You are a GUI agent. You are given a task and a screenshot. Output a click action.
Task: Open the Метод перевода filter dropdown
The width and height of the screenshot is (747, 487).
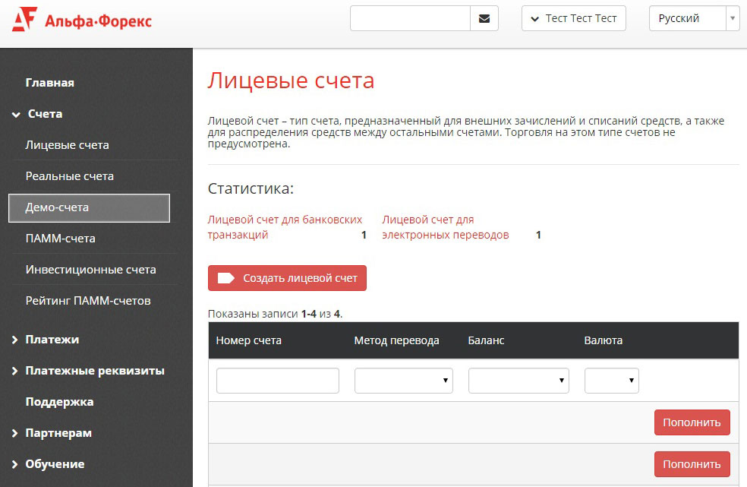point(403,381)
